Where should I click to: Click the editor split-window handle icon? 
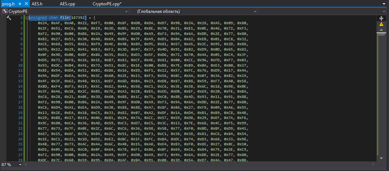click(x=381, y=17)
